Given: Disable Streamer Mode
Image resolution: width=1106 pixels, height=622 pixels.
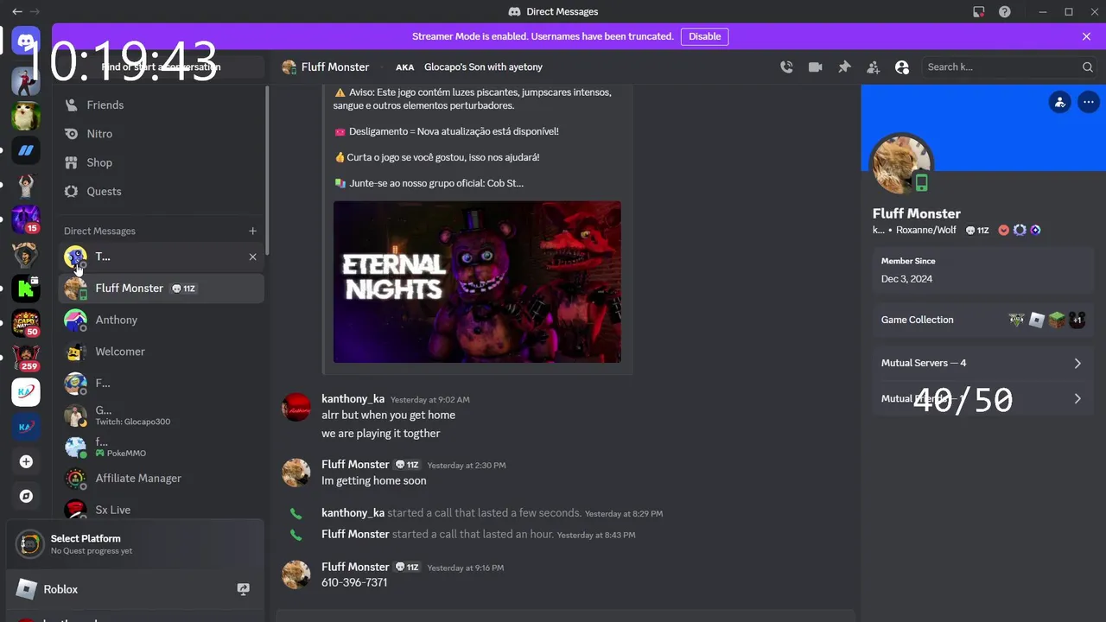Looking at the screenshot, I should pyautogui.click(x=704, y=36).
